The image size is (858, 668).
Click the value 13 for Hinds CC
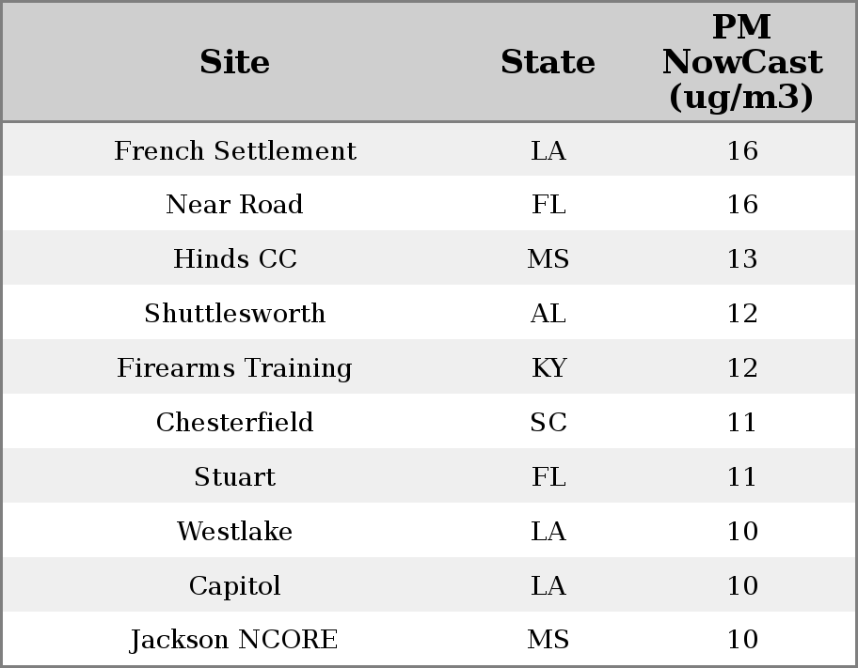[x=742, y=258]
